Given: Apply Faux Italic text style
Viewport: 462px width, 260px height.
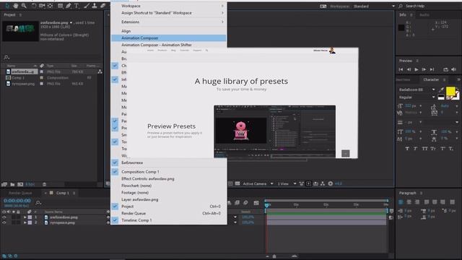Looking at the screenshot, I should click(416, 149).
